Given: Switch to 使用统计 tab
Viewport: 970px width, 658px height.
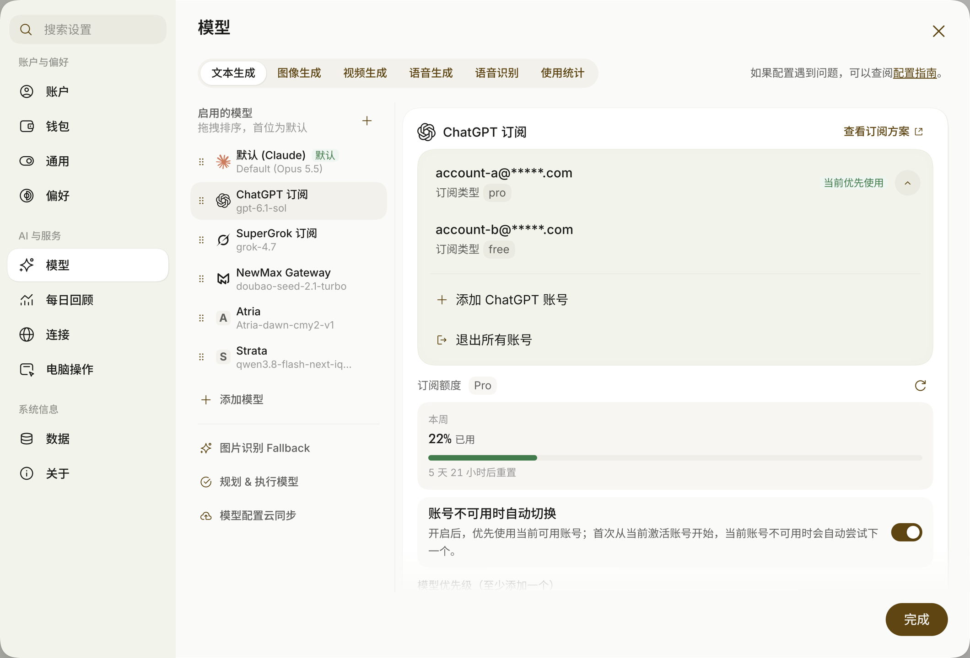Looking at the screenshot, I should point(563,73).
